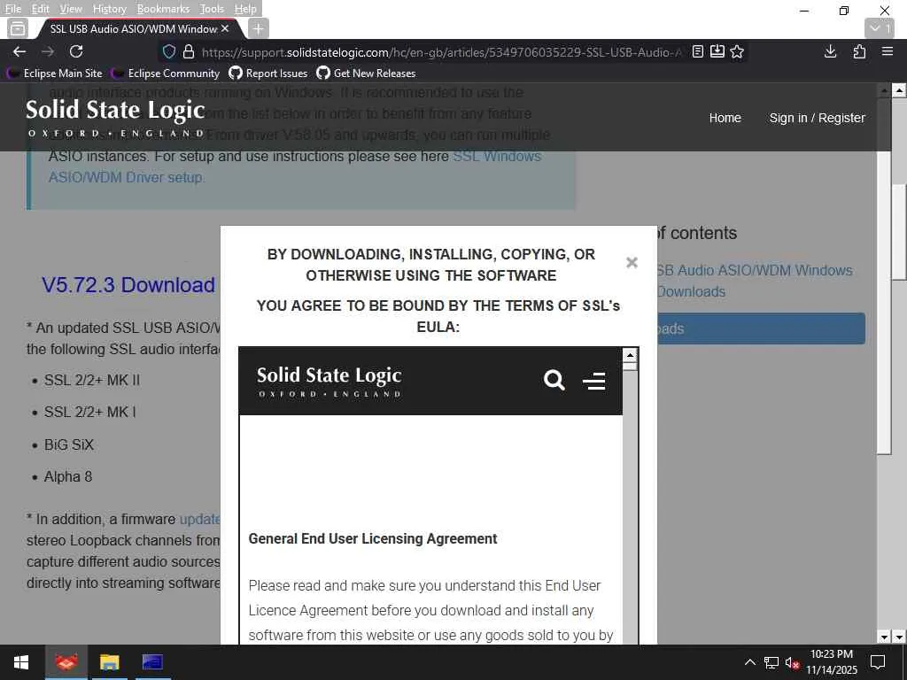907x680 pixels.
Task: Open the Help menu
Action: coord(245,9)
